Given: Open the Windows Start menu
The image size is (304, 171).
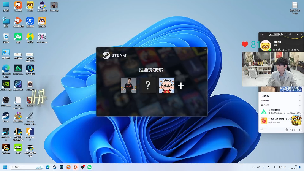Looking at the screenshot, I should (x=5, y=167).
